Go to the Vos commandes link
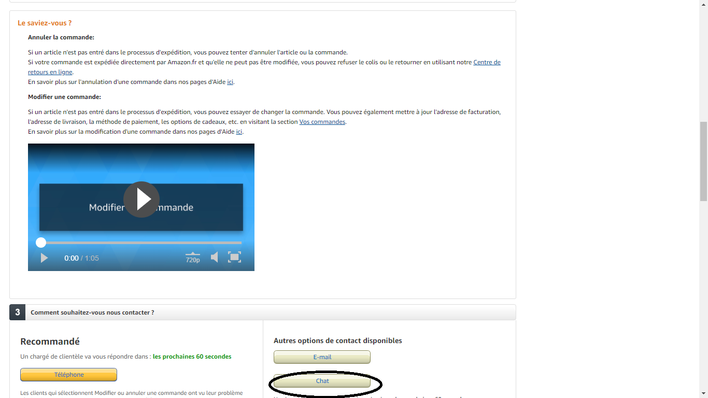 (322, 122)
